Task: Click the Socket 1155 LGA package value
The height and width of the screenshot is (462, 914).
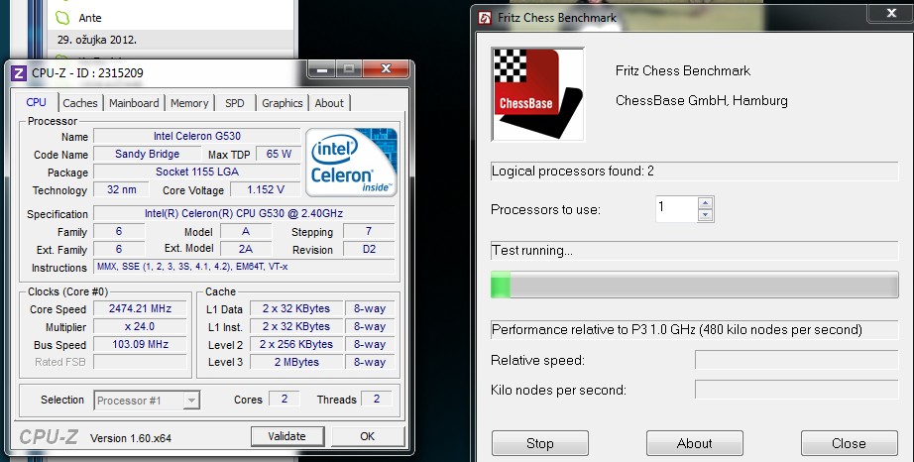Action: point(197,172)
